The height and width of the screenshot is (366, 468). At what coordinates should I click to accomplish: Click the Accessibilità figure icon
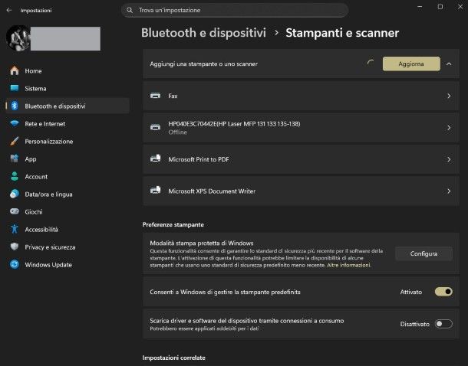pyautogui.click(x=15, y=229)
